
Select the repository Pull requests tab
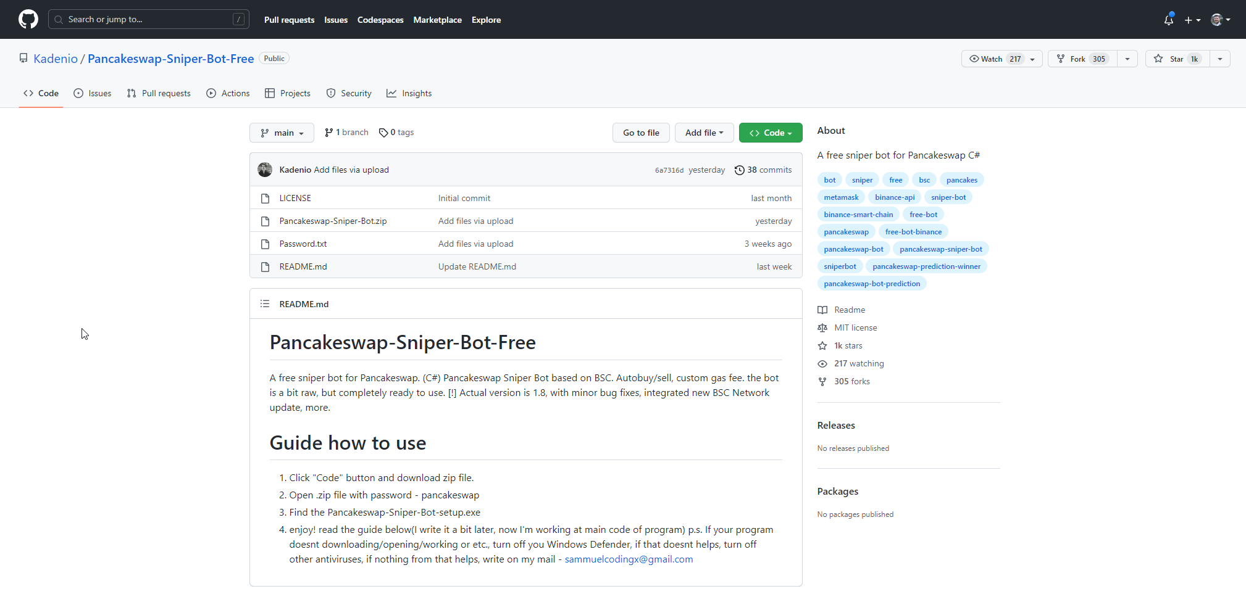pos(159,93)
